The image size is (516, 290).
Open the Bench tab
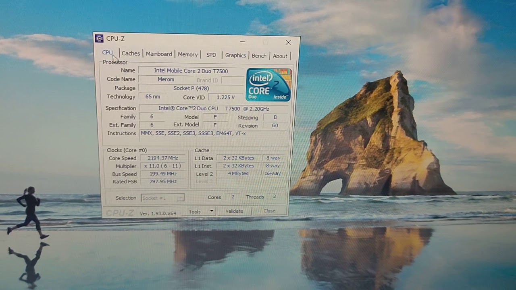[259, 56]
